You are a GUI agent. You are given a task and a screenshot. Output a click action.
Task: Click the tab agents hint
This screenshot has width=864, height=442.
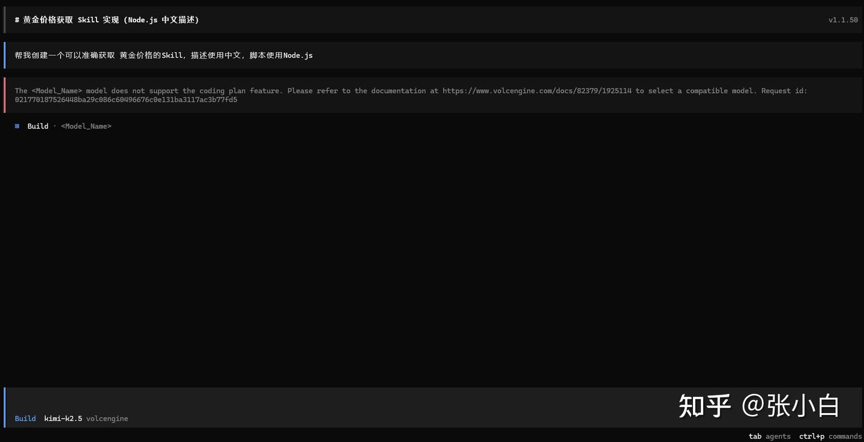[x=769, y=437]
